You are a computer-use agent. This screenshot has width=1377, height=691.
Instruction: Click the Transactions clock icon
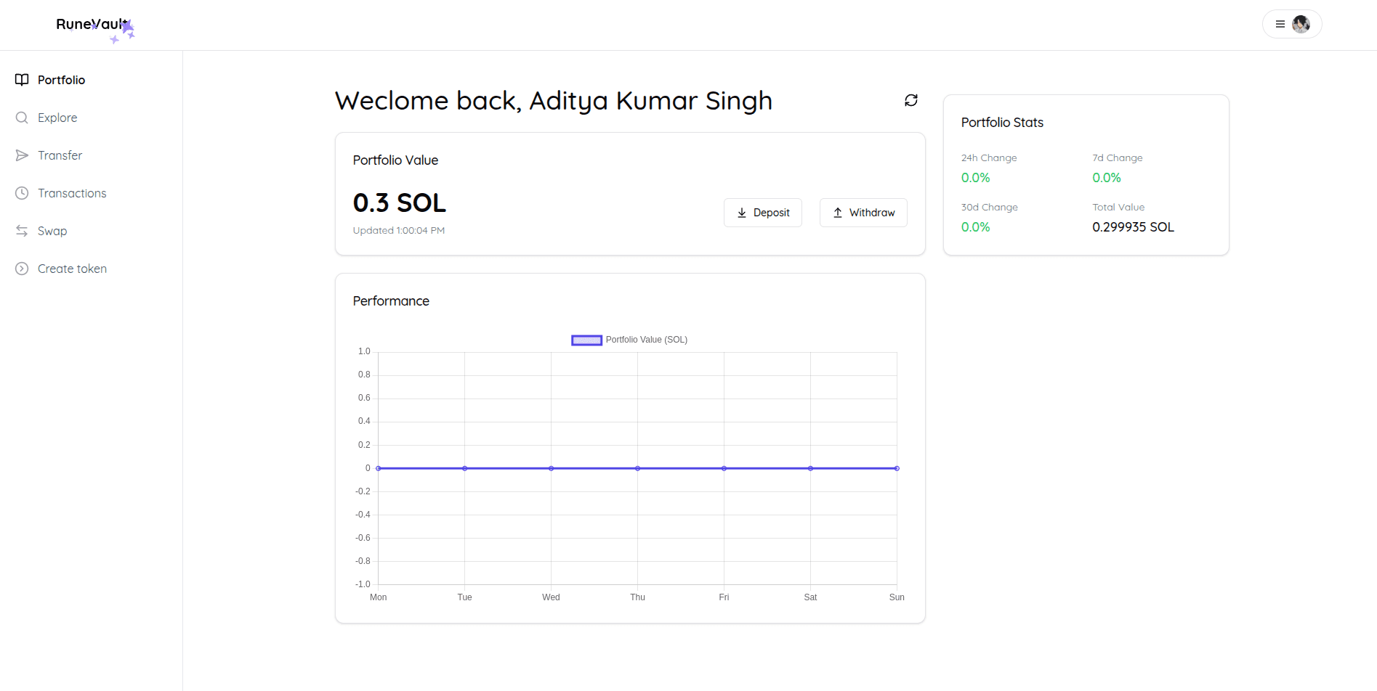tap(22, 193)
